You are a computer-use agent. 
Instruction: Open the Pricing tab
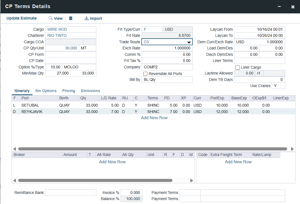69,91
